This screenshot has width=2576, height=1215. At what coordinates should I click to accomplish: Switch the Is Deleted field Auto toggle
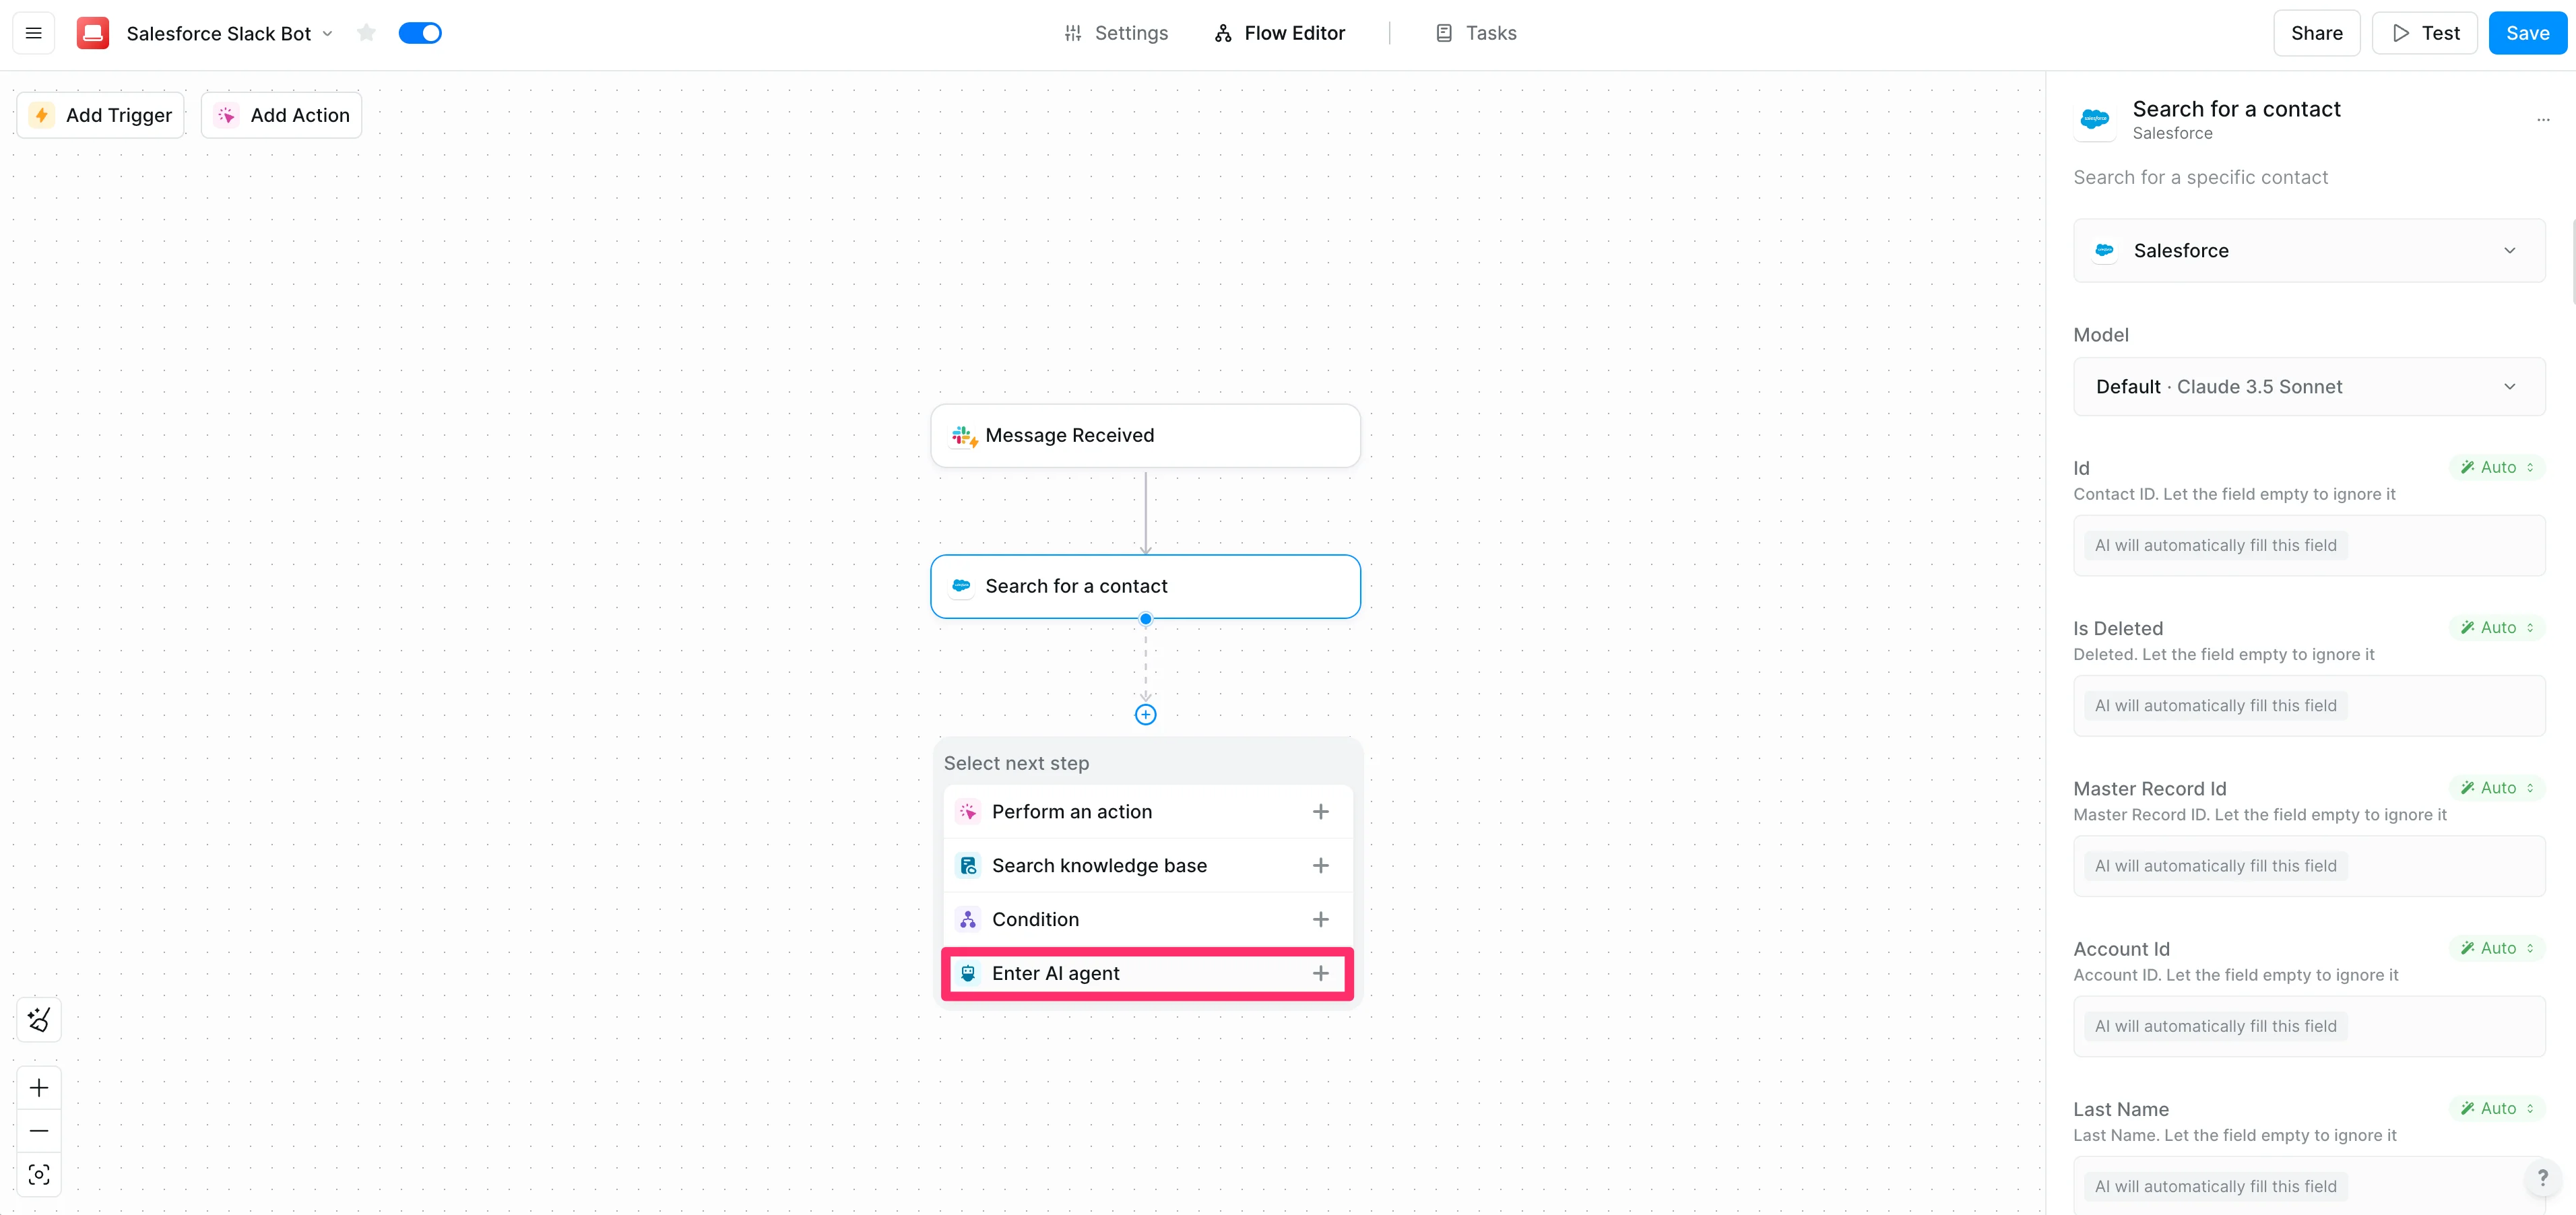tap(2497, 628)
